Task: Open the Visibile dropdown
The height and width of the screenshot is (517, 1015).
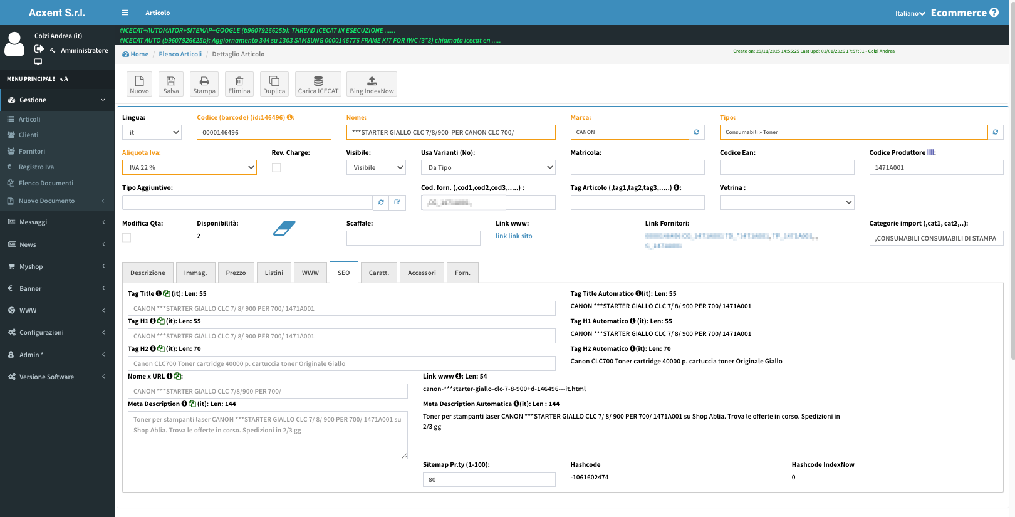Action: (376, 167)
